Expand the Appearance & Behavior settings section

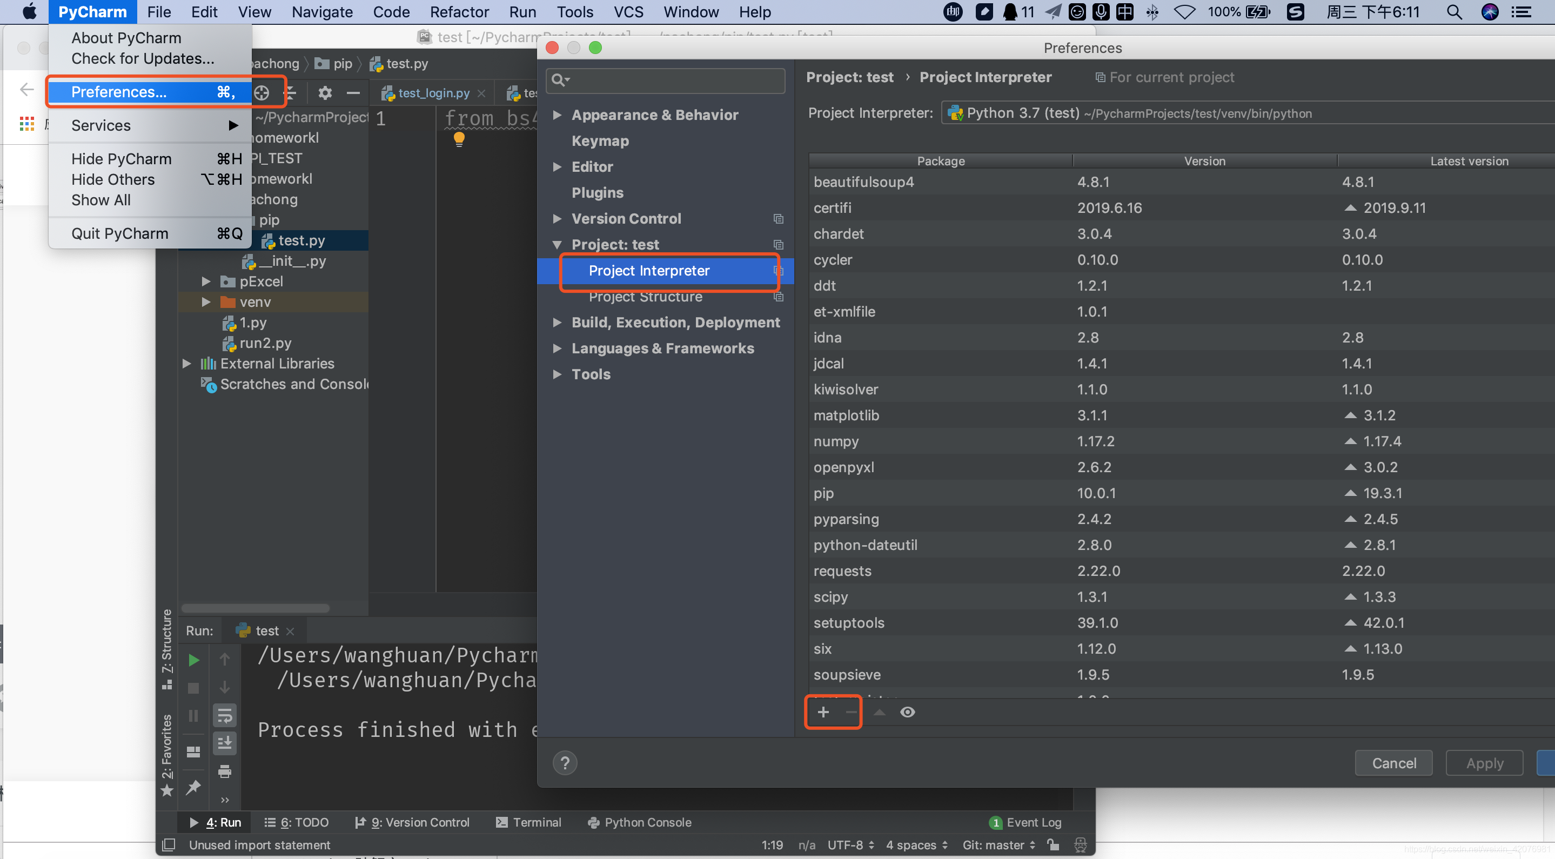557,115
